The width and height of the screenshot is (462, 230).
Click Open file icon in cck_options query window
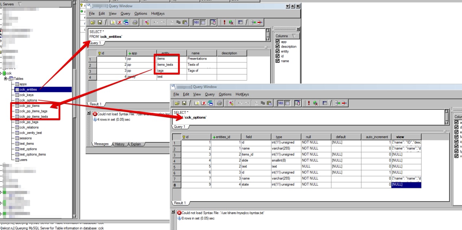[177, 103]
